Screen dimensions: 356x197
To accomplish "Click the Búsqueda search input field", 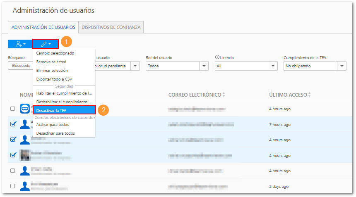I will coord(21,65).
